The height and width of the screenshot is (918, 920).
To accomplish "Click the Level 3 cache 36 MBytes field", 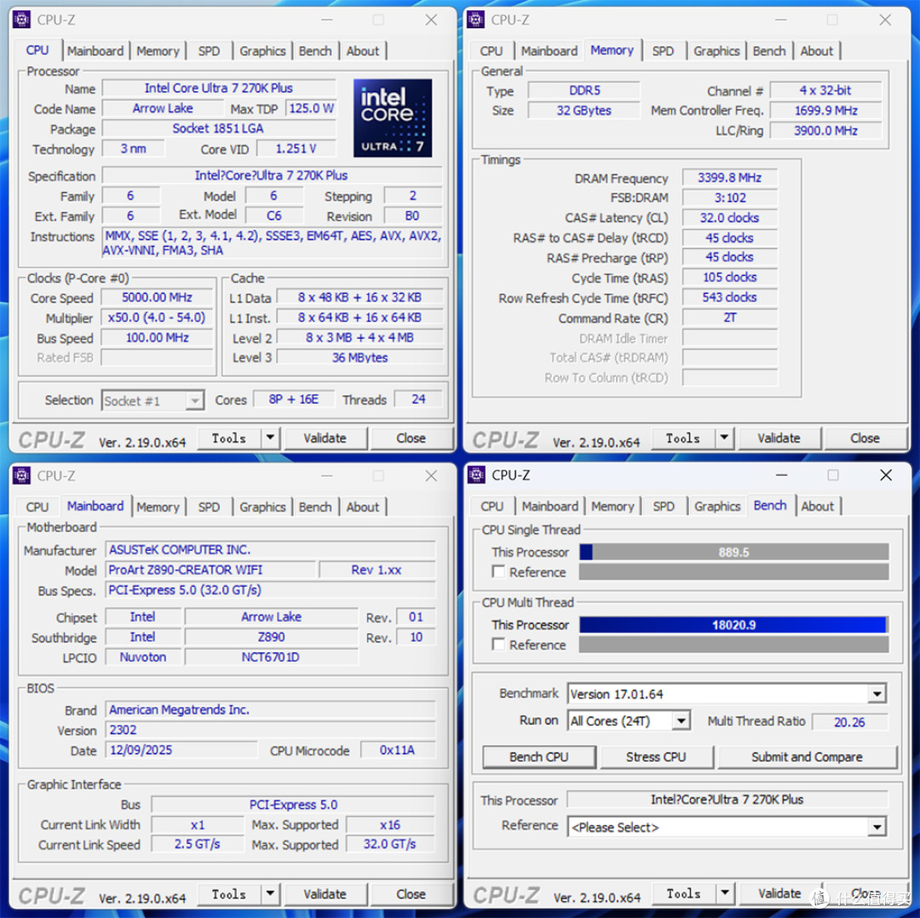I will pos(359,357).
